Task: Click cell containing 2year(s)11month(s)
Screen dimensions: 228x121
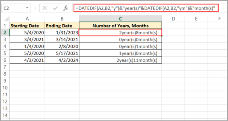Action: tap(121, 60)
